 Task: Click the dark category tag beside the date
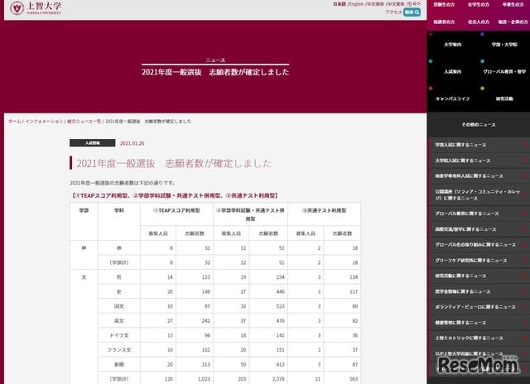(92, 143)
